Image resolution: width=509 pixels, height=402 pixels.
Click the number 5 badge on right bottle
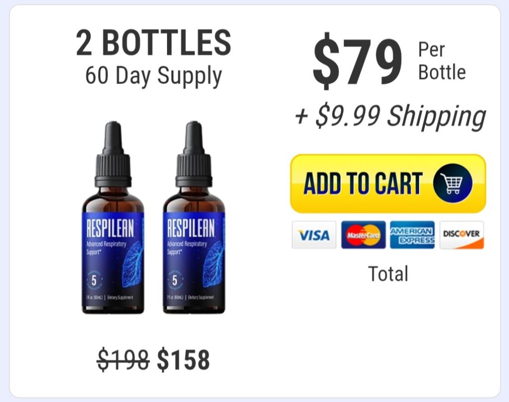click(x=174, y=280)
